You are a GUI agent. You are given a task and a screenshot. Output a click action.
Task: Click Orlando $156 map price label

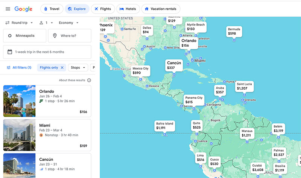pyautogui.click(x=189, y=43)
